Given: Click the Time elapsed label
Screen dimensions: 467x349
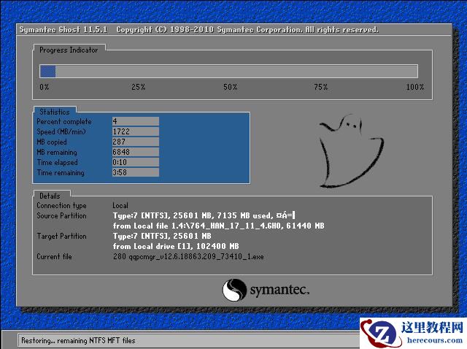Looking at the screenshot, I should [57, 162].
